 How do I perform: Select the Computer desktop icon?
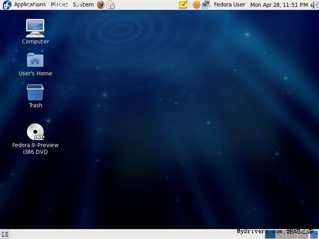[x=35, y=28]
